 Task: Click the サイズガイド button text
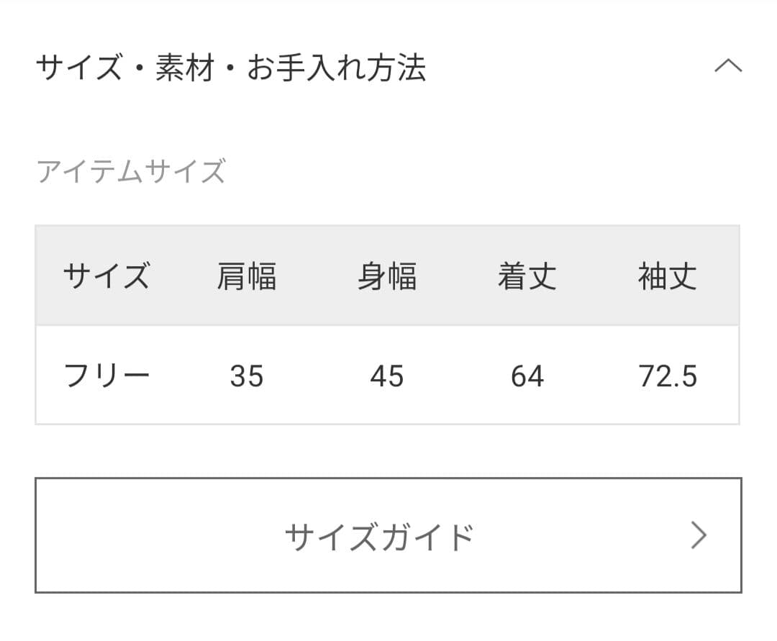click(x=381, y=535)
